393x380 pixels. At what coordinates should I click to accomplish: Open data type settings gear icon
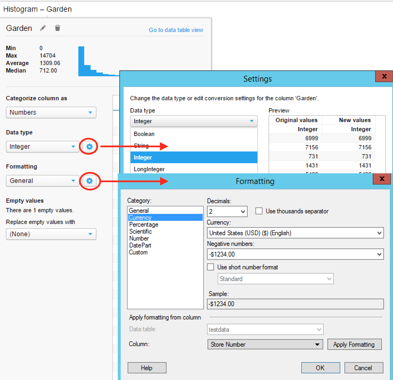click(x=90, y=146)
